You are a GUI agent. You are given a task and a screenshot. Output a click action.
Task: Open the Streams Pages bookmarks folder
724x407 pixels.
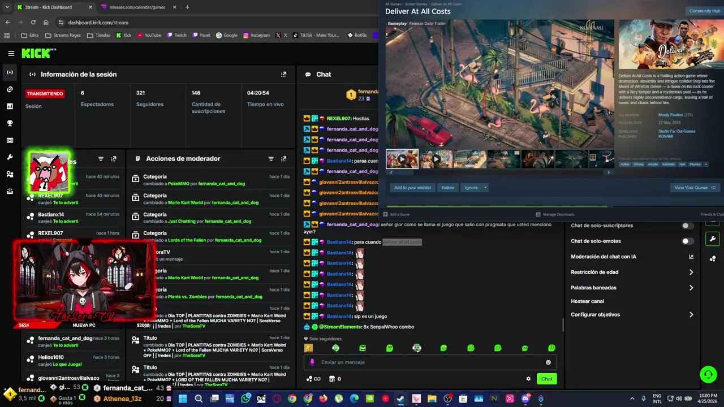click(x=63, y=35)
